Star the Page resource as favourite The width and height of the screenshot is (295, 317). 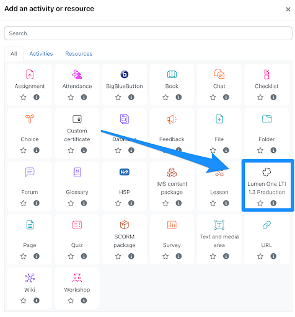[24, 256]
